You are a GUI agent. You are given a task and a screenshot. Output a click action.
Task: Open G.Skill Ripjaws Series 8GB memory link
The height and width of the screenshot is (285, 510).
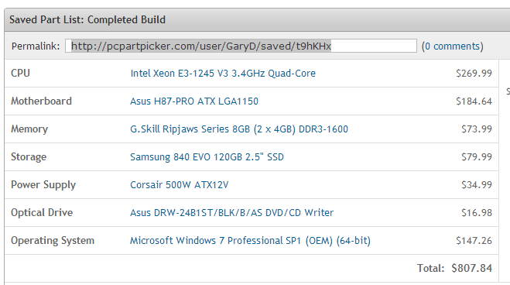pos(239,129)
